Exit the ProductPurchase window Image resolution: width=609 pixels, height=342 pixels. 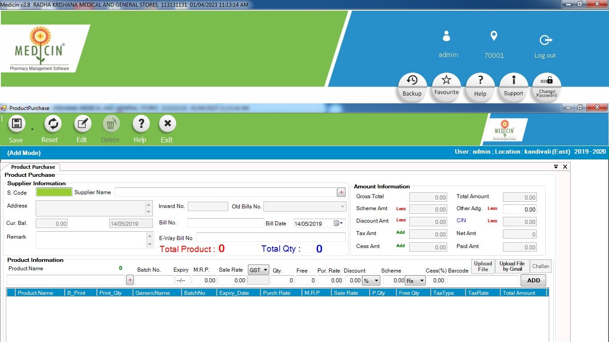point(167,124)
